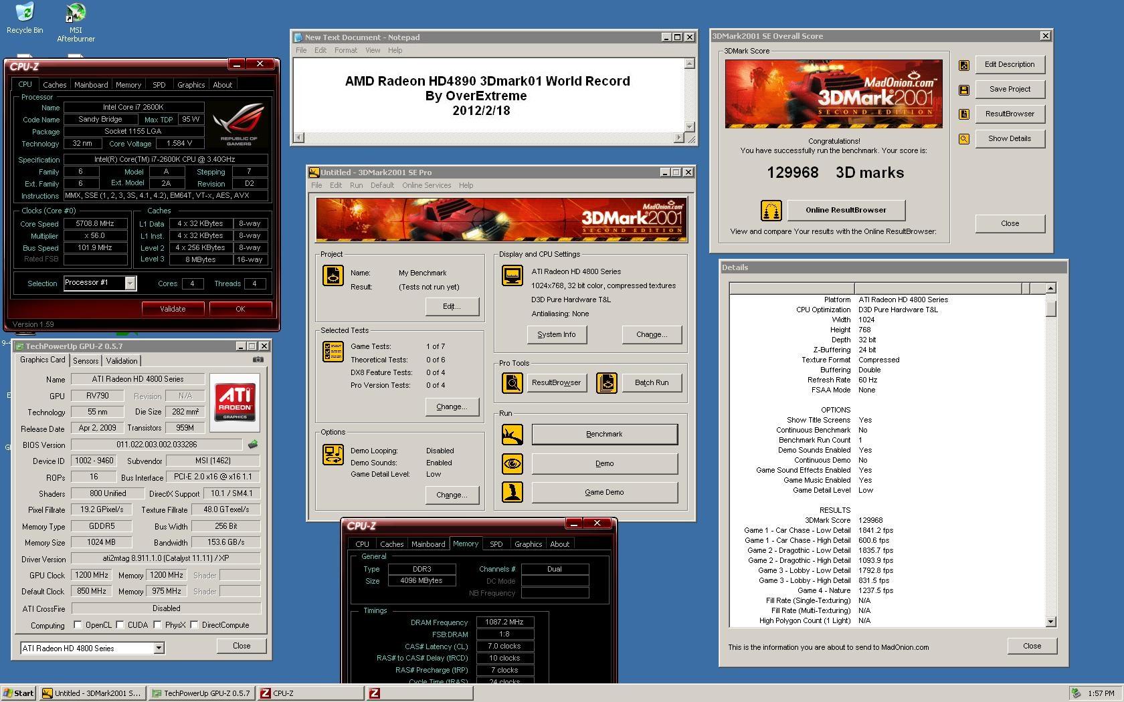Open the ATI Radeon HD 4800 Series GPU dropdown
This screenshot has height=702, width=1124.
pyautogui.click(x=159, y=648)
